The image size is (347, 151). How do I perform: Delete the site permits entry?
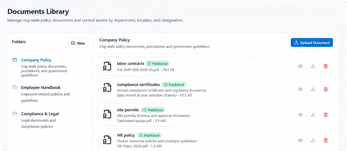pos(326,115)
